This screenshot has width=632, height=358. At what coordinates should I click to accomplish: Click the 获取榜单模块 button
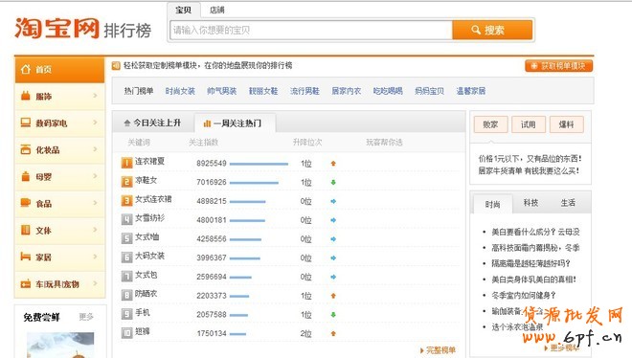558,66
